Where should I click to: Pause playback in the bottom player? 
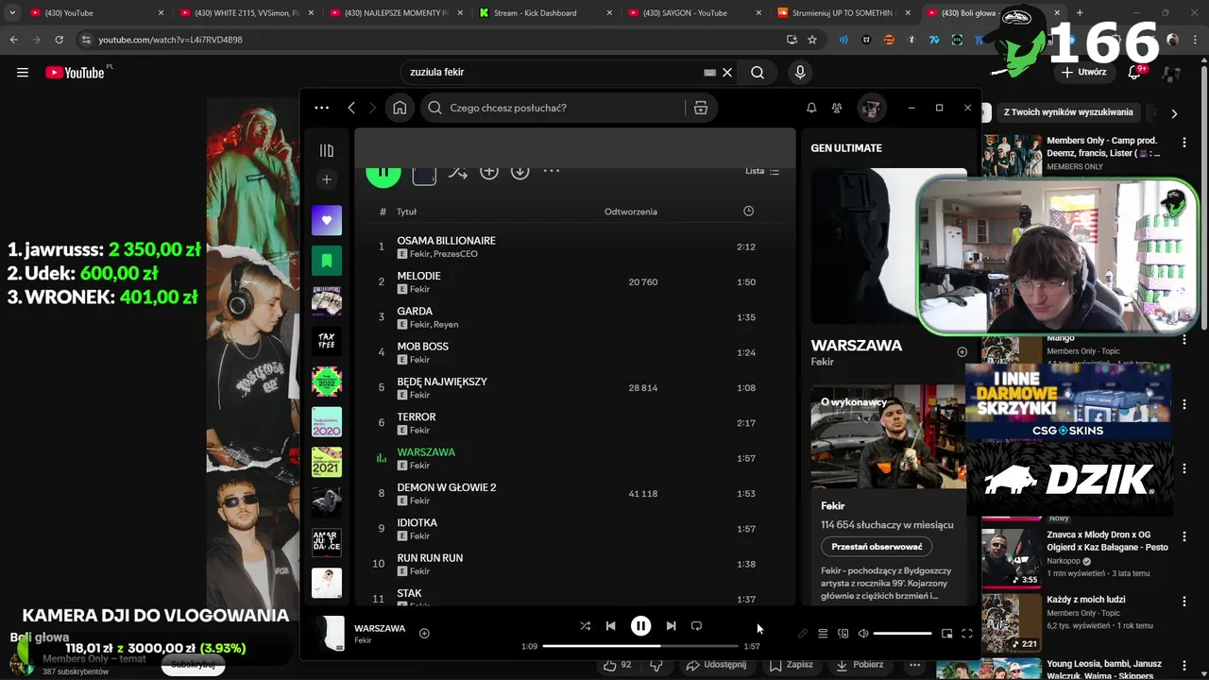[x=640, y=626]
